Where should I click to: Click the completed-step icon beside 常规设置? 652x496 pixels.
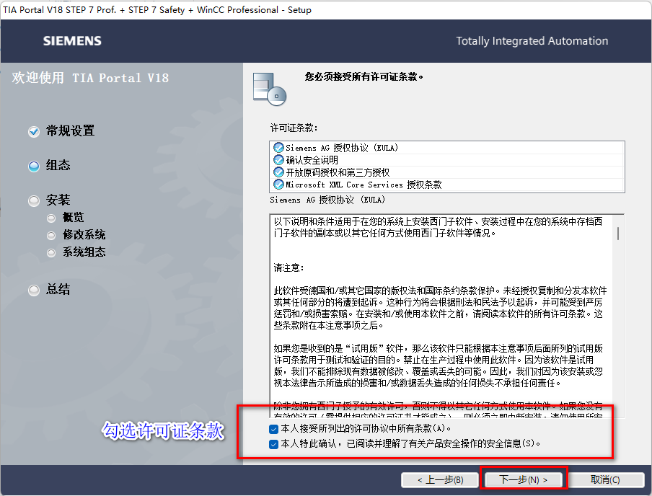[34, 131]
